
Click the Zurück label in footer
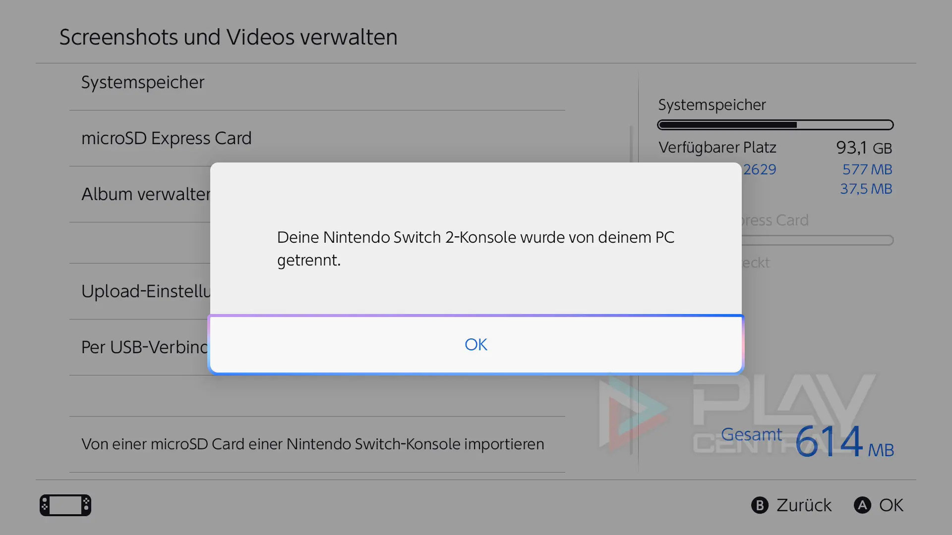tap(804, 505)
